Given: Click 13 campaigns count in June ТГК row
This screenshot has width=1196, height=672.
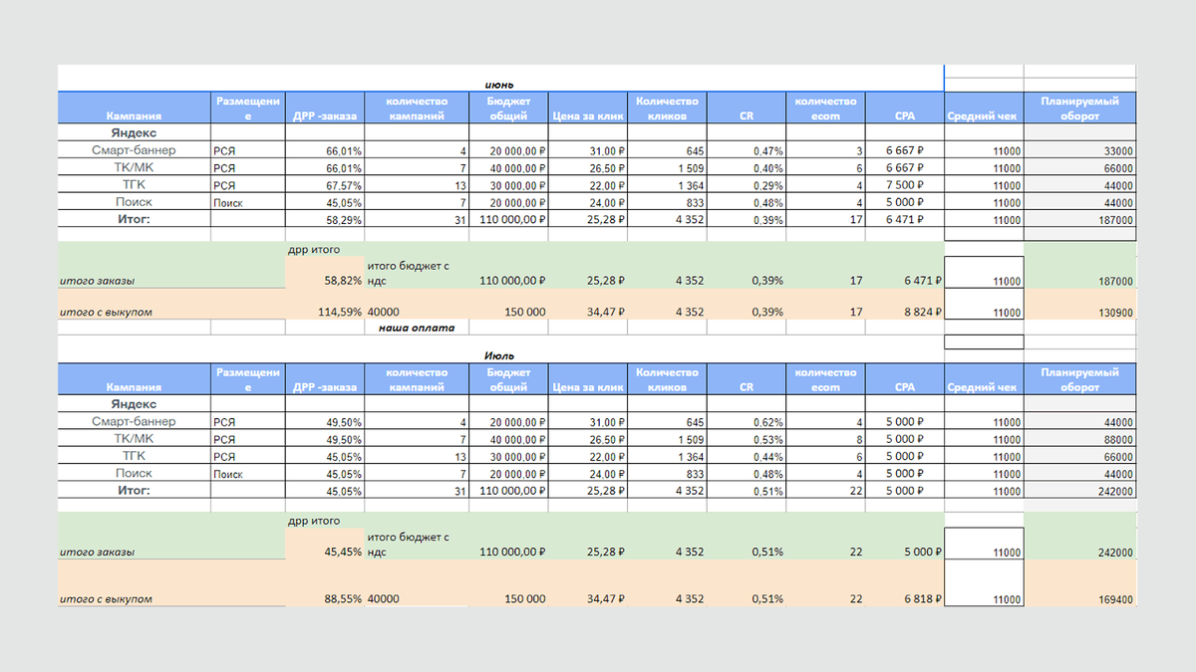Looking at the screenshot, I should click(417, 185).
